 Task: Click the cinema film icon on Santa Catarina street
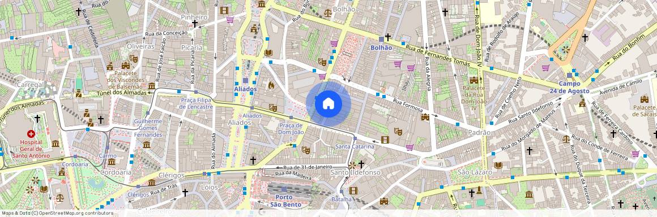coord(385,140)
